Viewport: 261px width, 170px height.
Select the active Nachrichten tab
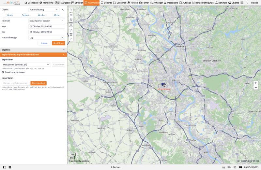(x=92, y=3)
